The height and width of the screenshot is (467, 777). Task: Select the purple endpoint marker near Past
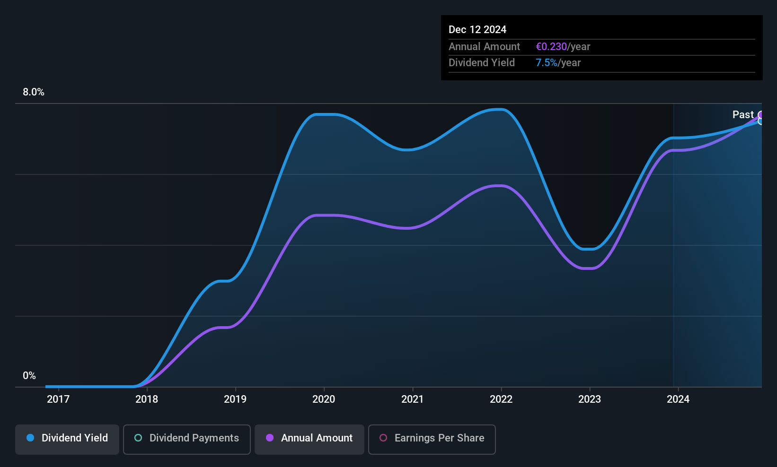[761, 115]
